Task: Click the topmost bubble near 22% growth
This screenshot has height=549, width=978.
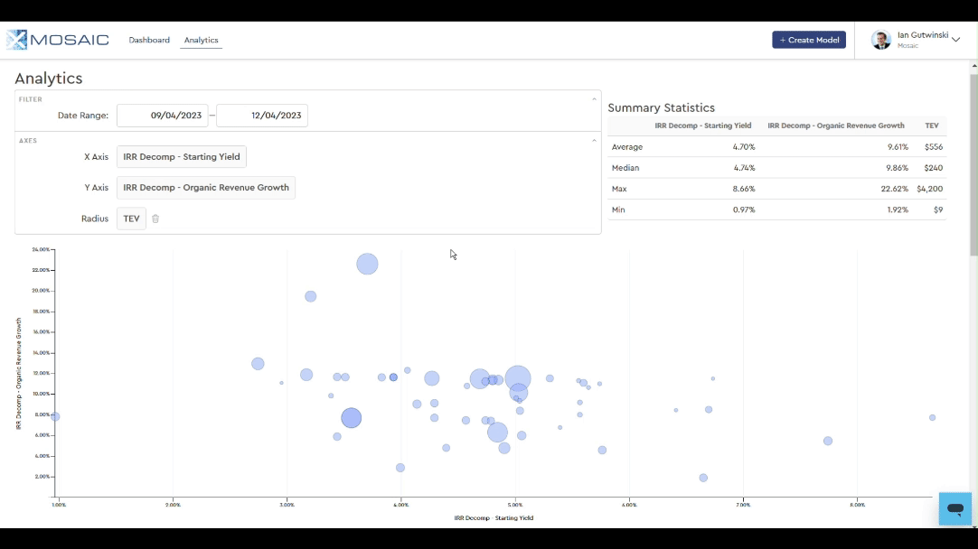Action: 367,264
